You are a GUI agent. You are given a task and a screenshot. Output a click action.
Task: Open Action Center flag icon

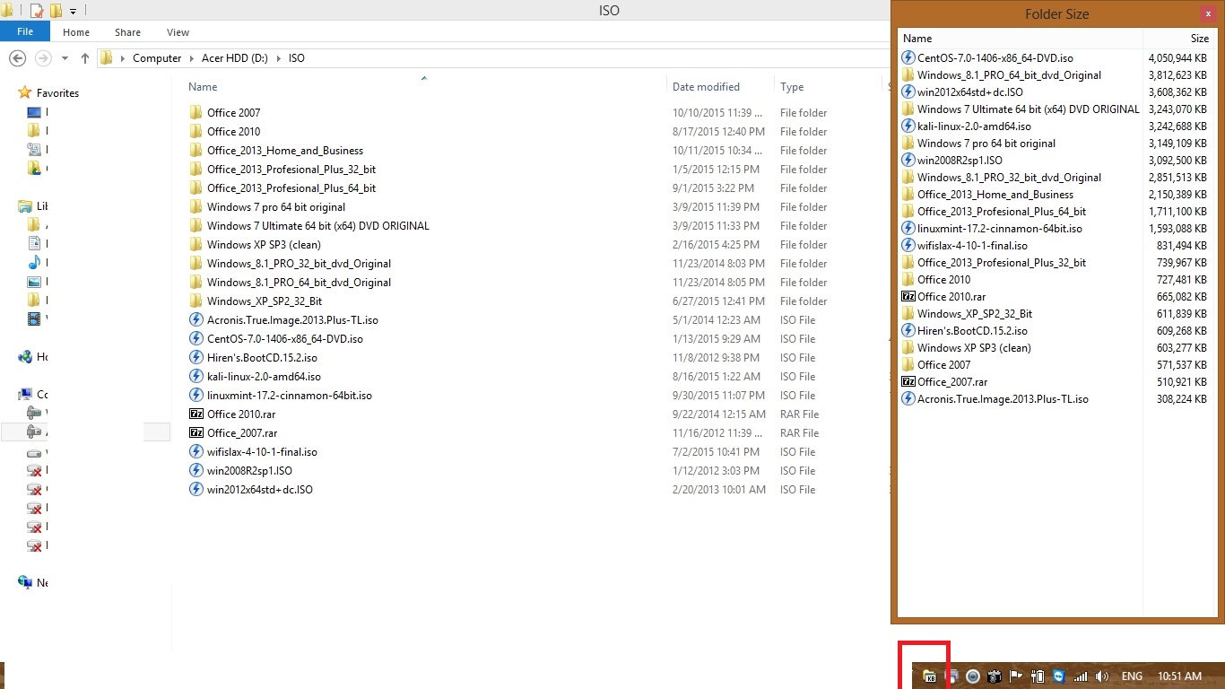1016,676
